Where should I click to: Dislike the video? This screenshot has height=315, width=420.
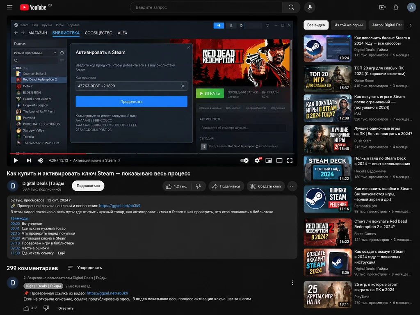pos(199,186)
